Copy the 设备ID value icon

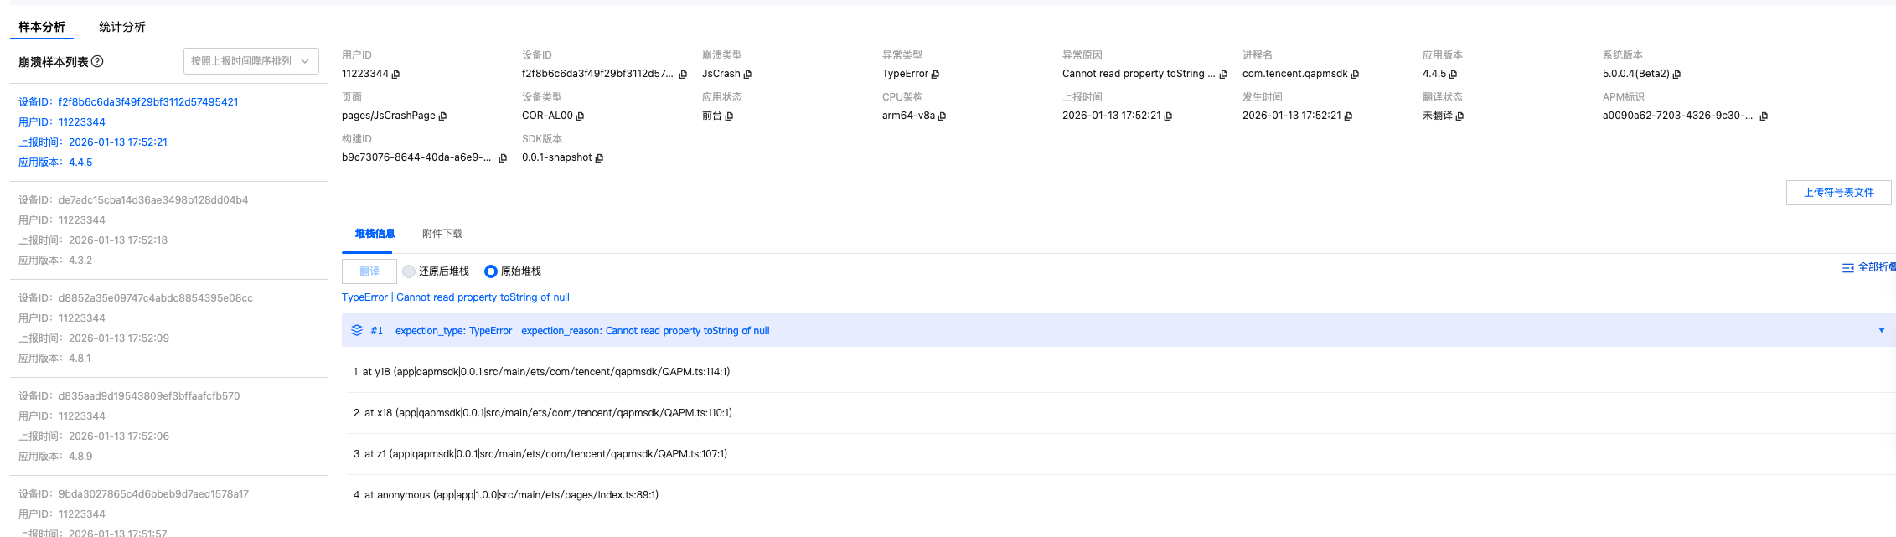tap(683, 75)
